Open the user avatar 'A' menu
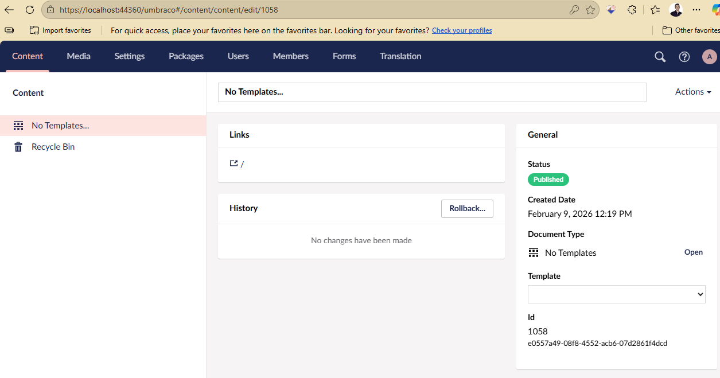Image resolution: width=720 pixels, height=378 pixels. click(x=710, y=56)
